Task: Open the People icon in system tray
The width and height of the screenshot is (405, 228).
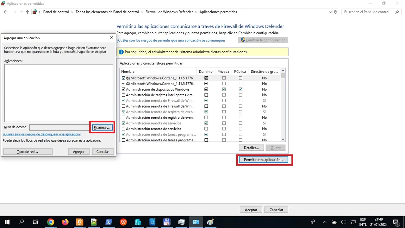Action: (x=313, y=222)
